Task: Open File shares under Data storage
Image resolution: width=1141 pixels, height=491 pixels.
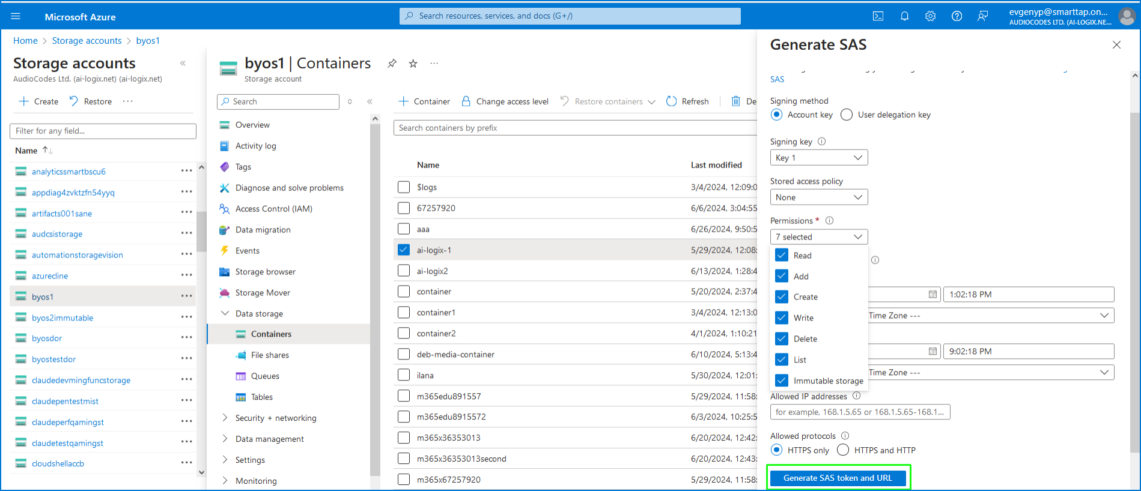Action: [x=270, y=355]
